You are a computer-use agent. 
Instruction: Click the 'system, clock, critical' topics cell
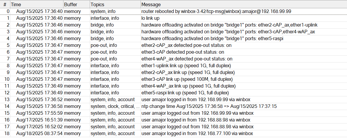[x=115, y=106]
